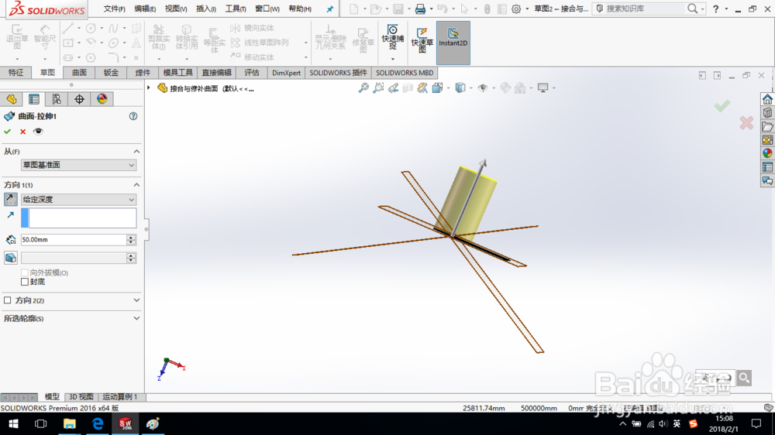Screen dimensions: 775x435
Task: Click the 快速草图 rapid sketch icon
Action: 422,40
